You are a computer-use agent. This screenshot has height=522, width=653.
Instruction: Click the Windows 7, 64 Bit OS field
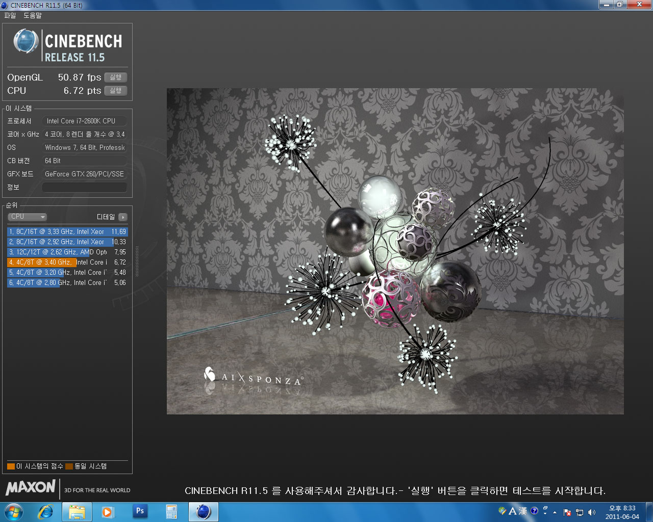(x=85, y=147)
